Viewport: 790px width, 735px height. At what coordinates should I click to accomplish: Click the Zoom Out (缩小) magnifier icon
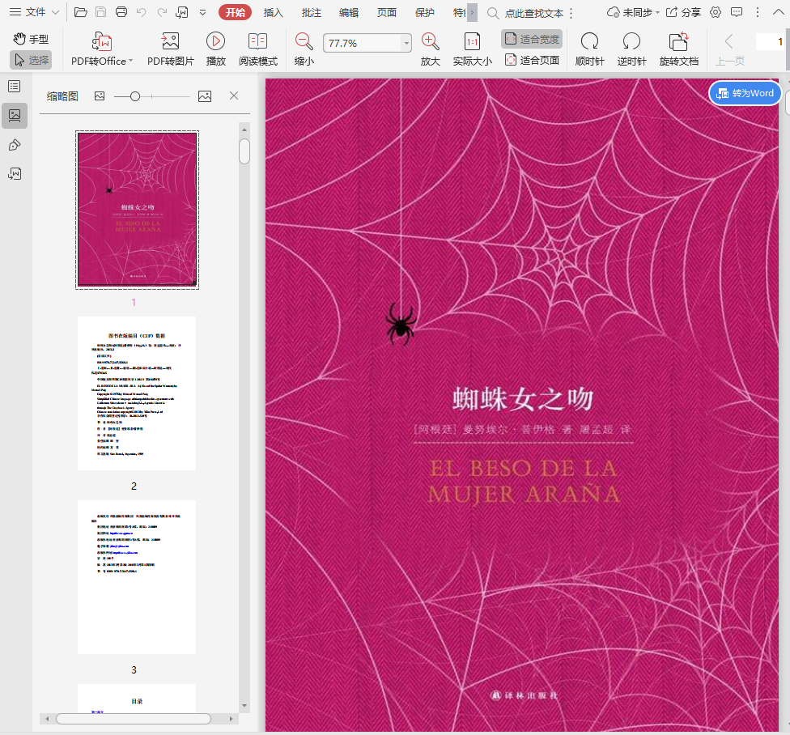pyautogui.click(x=304, y=42)
